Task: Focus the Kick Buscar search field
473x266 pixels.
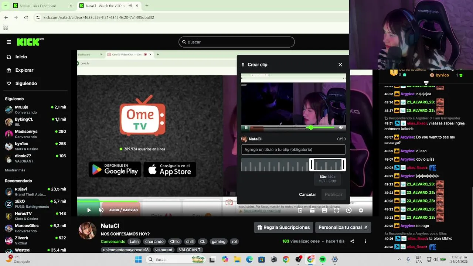Action: [236, 42]
